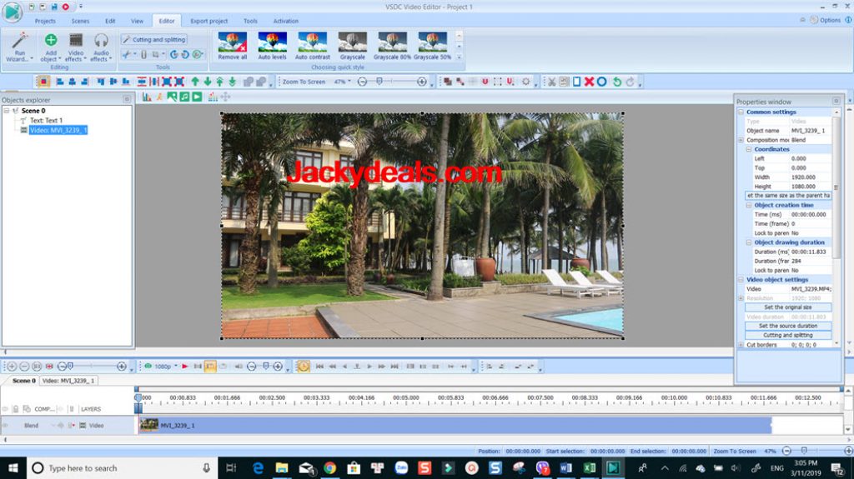Click the gear settings icon in toolbar
The width and height of the screenshot is (854, 479).
(525, 82)
